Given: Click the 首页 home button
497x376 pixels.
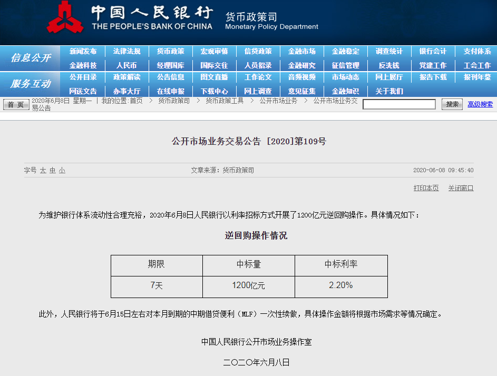Looking at the screenshot, I should 16,104.
